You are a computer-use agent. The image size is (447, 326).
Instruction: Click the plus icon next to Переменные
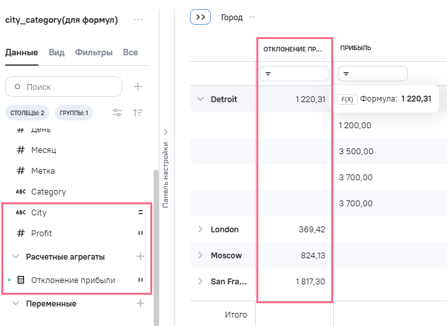[140, 303]
